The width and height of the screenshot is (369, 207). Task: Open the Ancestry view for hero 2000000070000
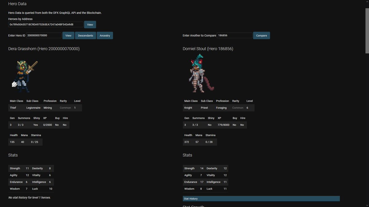click(105, 35)
